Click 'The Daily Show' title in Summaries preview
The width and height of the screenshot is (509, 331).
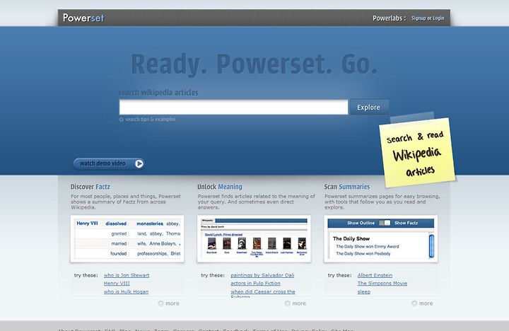click(351, 239)
